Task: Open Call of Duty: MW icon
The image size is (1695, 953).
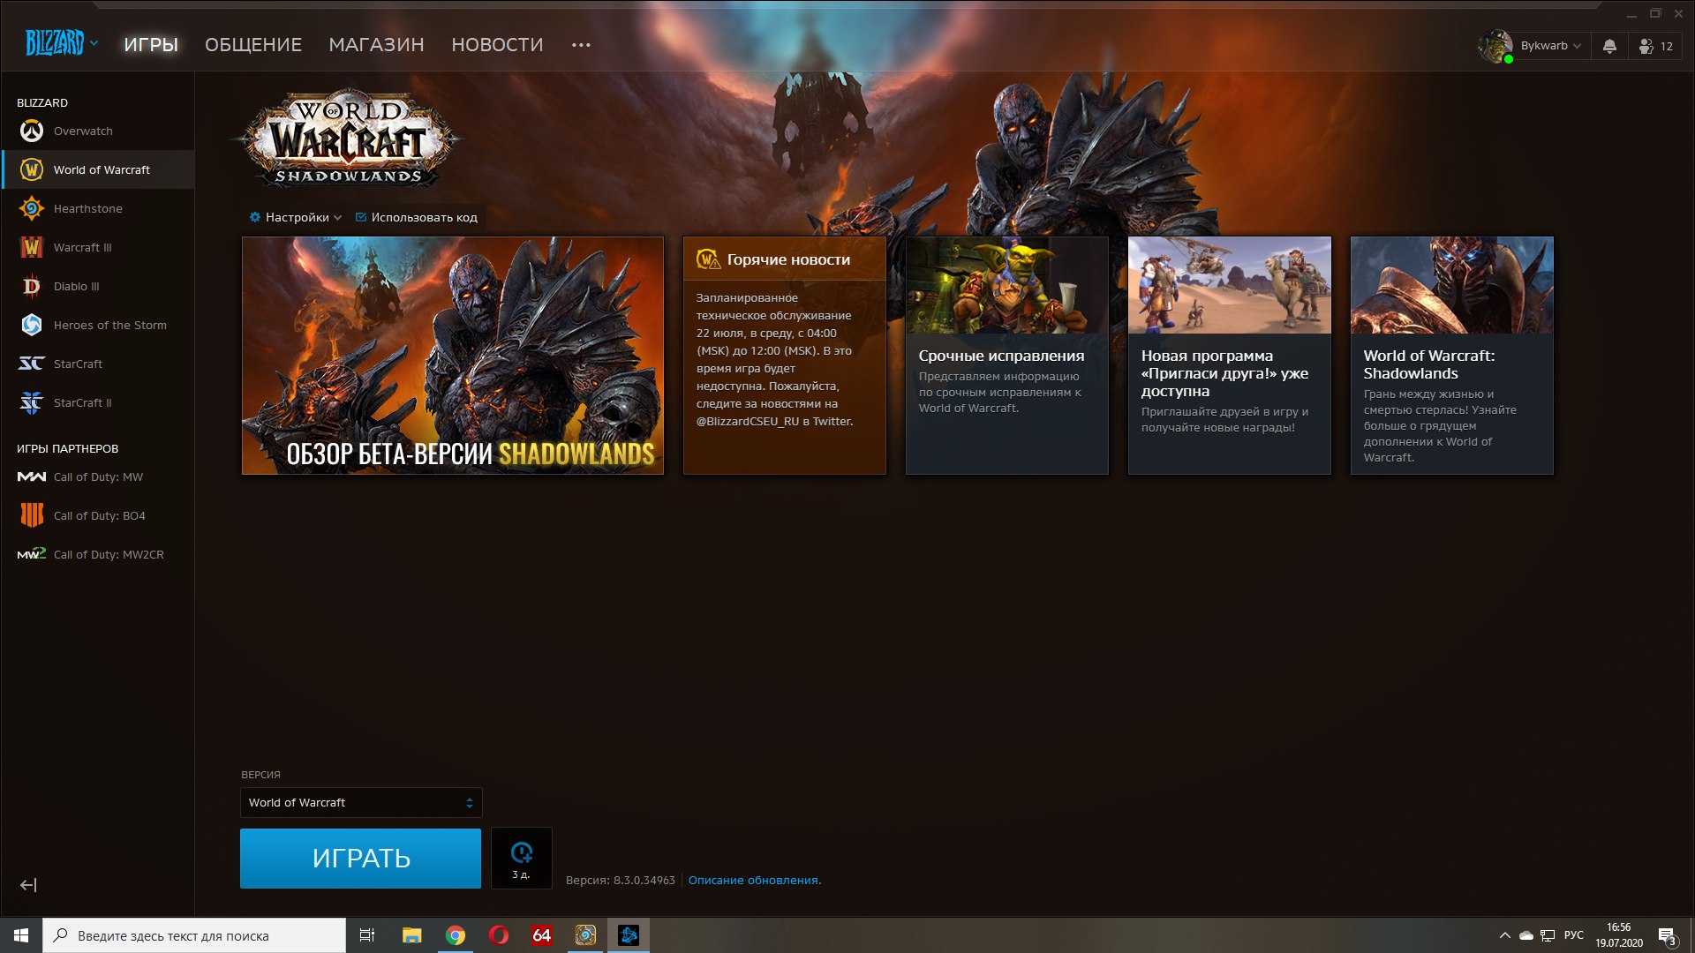Action: point(32,476)
